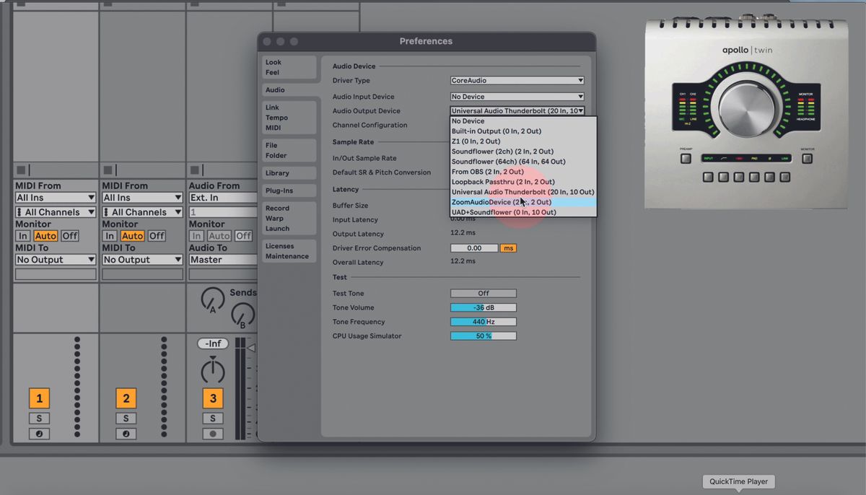866x495 pixels.
Task: Choose Z1 (0 In, 2 Out) output
Action: 523,141
